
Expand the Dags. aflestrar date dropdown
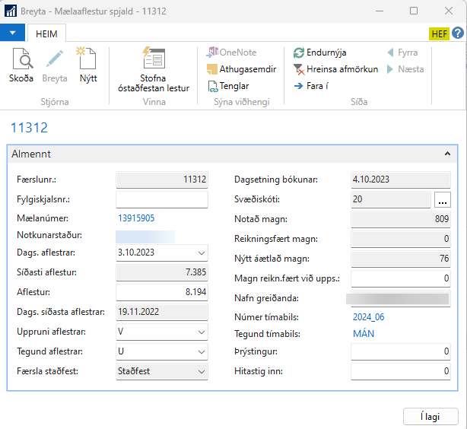(x=201, y=253)
